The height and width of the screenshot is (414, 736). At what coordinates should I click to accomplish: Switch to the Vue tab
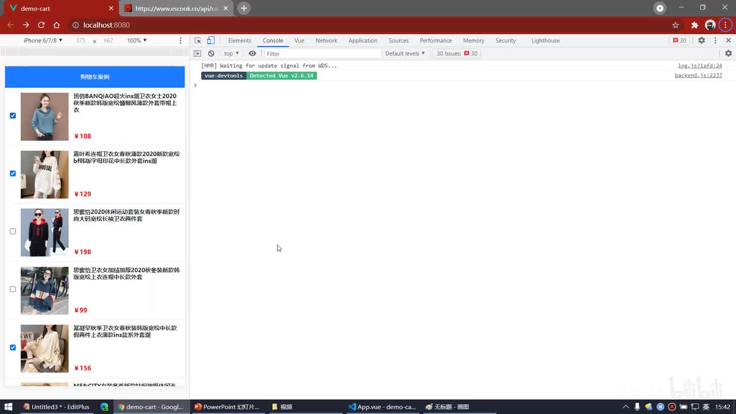299,40
